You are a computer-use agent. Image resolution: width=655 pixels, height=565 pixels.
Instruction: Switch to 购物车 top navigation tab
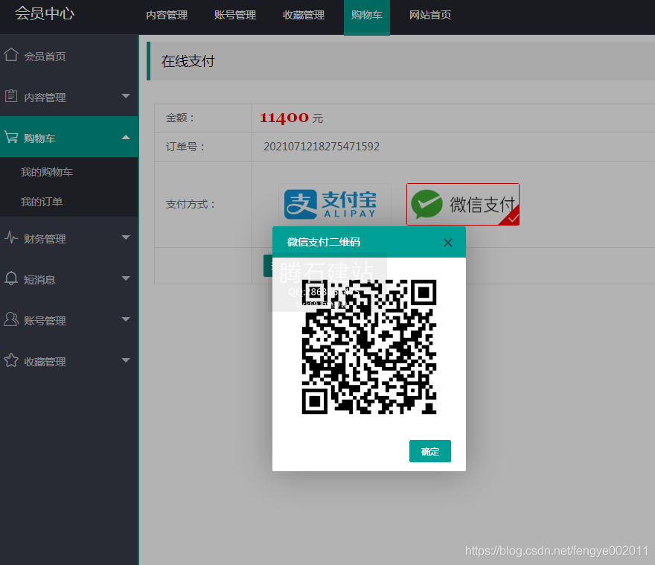[x=367, y=16]
